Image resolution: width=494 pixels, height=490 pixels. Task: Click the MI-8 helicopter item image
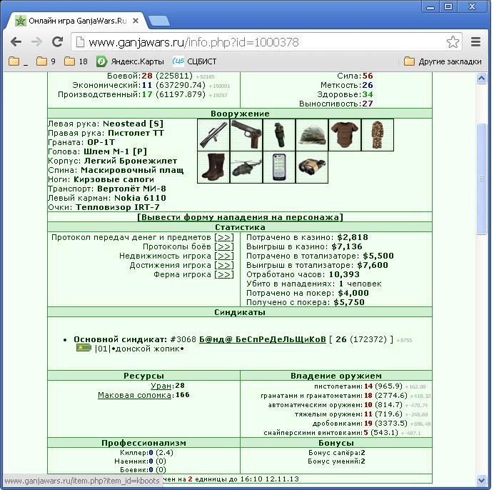point(246,167)
